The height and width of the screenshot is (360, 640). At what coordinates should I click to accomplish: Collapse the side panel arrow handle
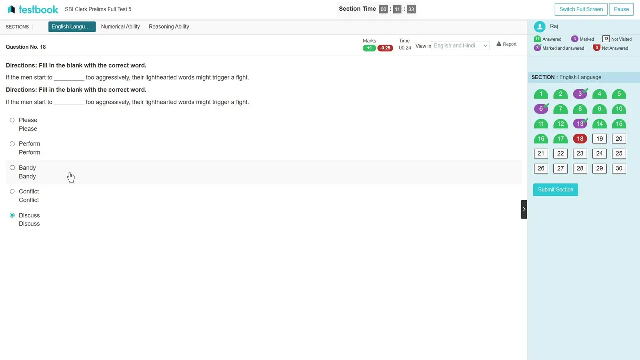pos(524,209)
